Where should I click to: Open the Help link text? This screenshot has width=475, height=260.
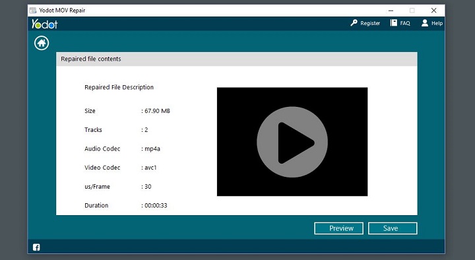[x=437, y=23]
